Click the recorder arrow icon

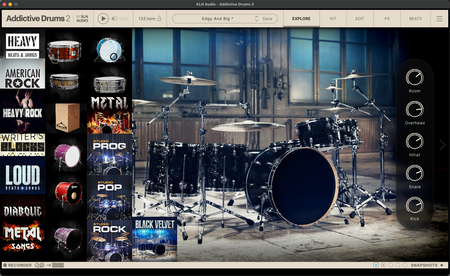pos(48,265)
